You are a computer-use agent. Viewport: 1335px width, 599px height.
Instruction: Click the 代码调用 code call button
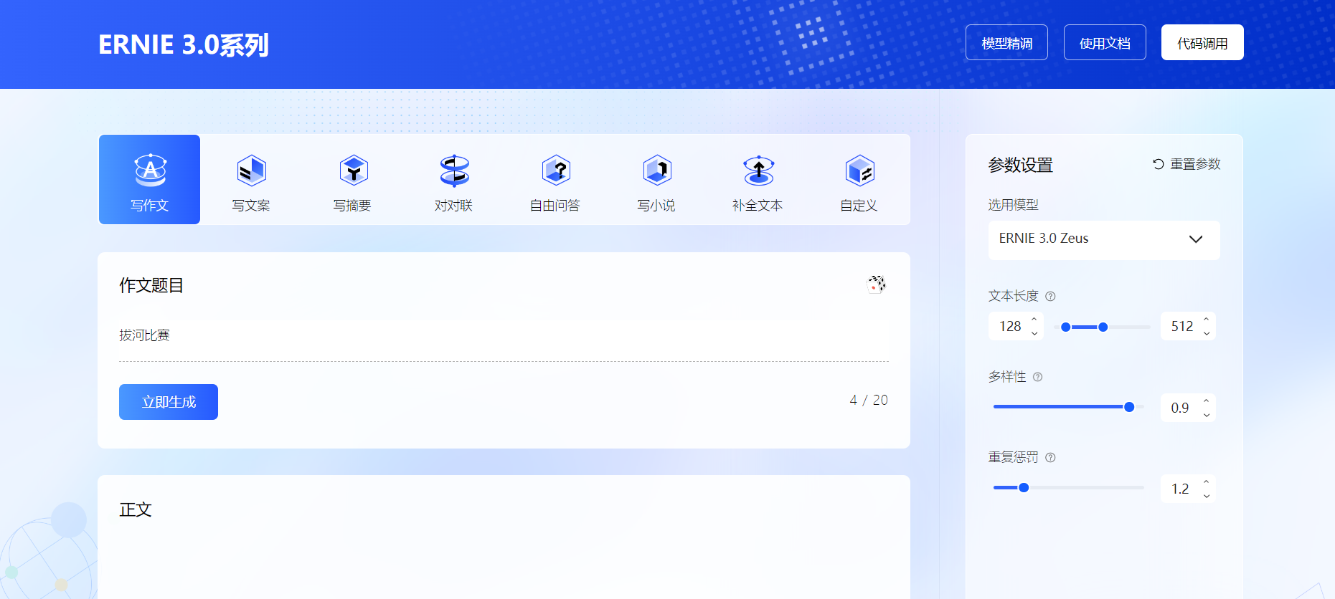1202,43
